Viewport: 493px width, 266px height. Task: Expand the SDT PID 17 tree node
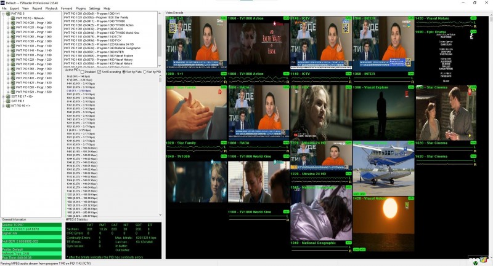pos(3,96)
